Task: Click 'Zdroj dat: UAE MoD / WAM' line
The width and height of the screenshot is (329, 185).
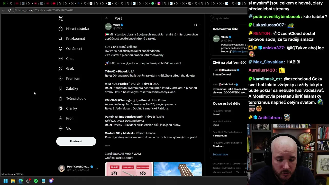Action: click(x=123, y=154)
